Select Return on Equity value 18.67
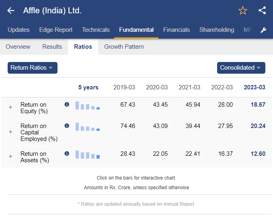273x217 pixels. pos(258,105)
